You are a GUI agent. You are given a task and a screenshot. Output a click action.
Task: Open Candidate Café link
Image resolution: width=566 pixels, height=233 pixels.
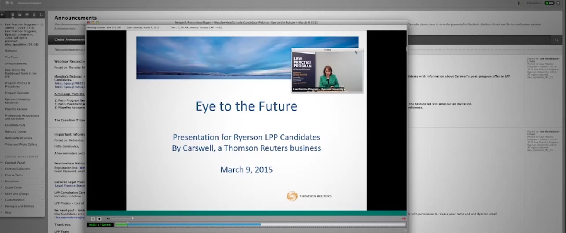coord(15,125)
